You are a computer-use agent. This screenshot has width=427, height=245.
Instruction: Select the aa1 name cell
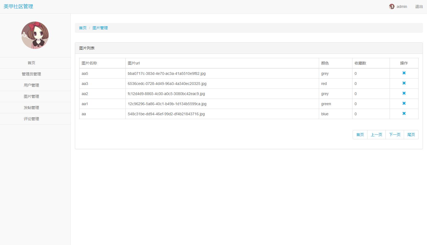tap(102, 104)
